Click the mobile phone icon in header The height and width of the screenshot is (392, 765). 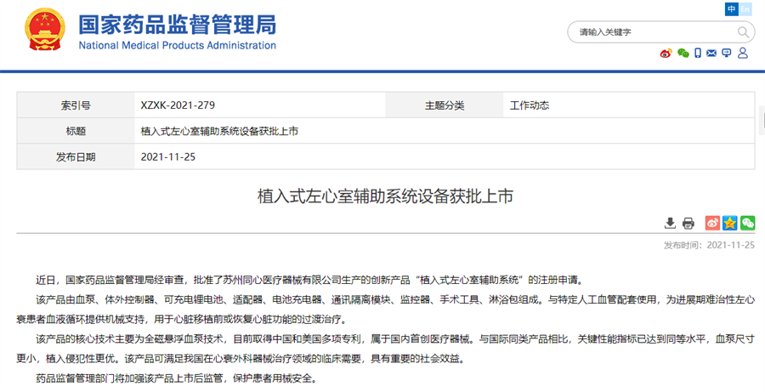(x=698, y=53)
